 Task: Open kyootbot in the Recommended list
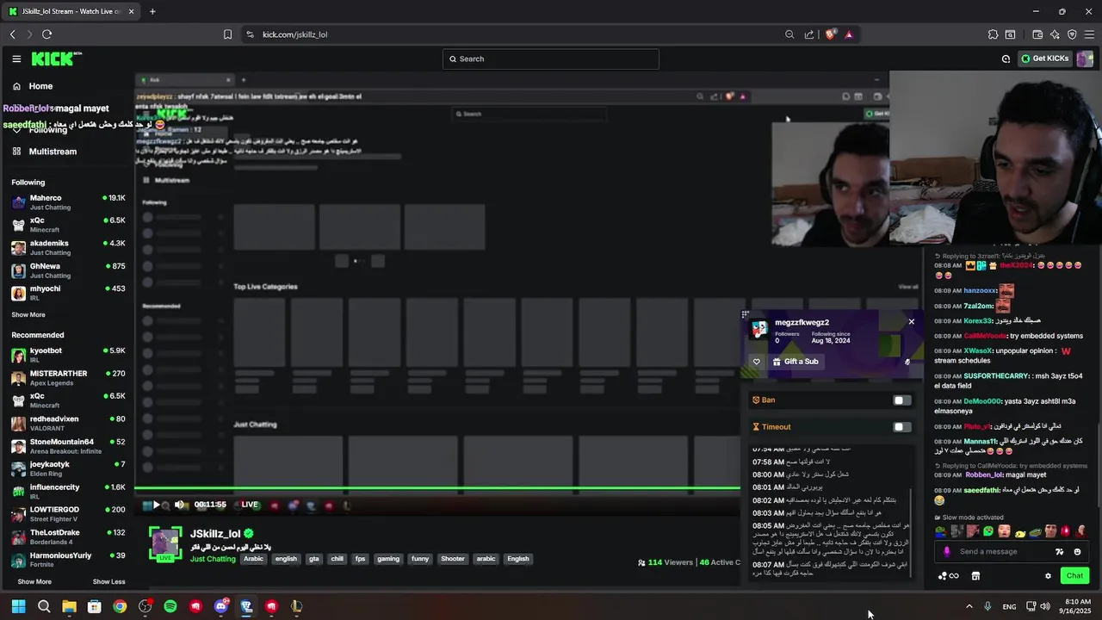(x=67, y=355)
